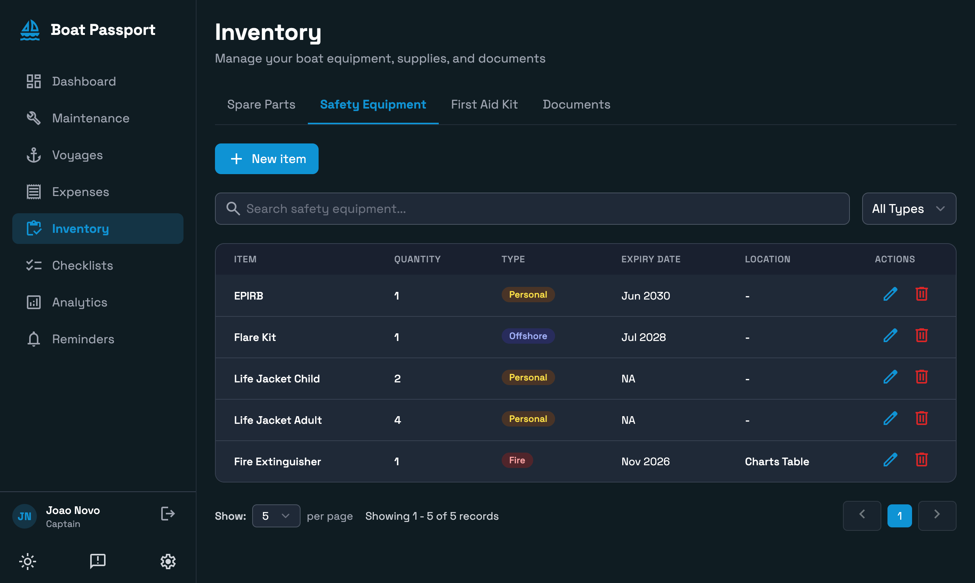The height and width of the screenshot is (583, 975).
Task: Click the logout icon beside Joao Novo
Action: 168,514
